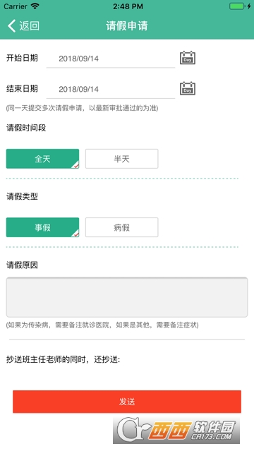Select the 全天 leave period option
Viewport: 254px width, 451px height.
pos(42,159)
